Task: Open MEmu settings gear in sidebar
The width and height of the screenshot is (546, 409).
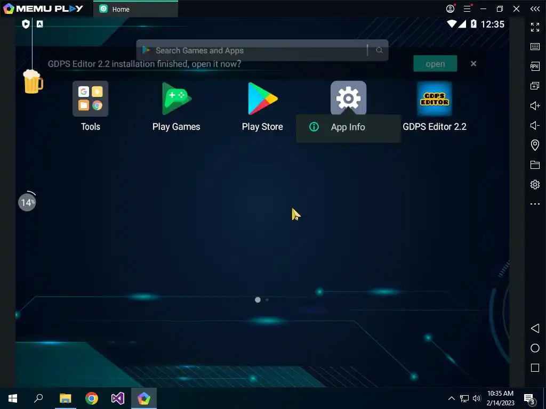Action: tap(535, 184)
